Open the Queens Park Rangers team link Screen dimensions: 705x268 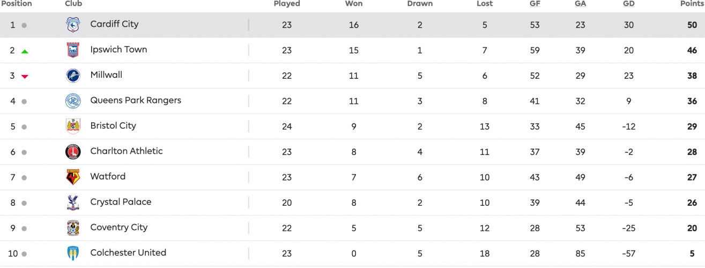coord(136,100)
